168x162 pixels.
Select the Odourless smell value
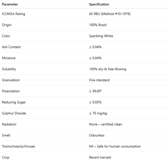[97, 136]
